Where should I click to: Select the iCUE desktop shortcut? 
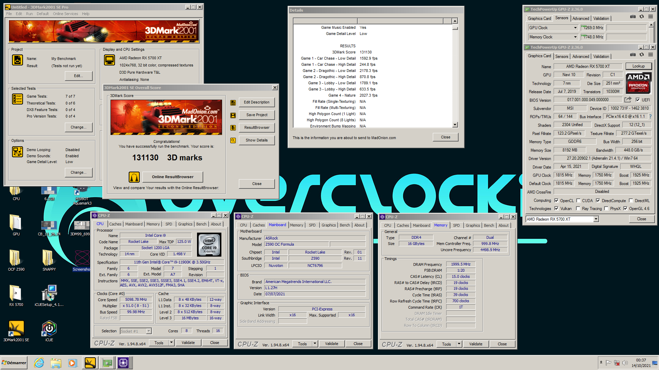[x=49, y=331]
